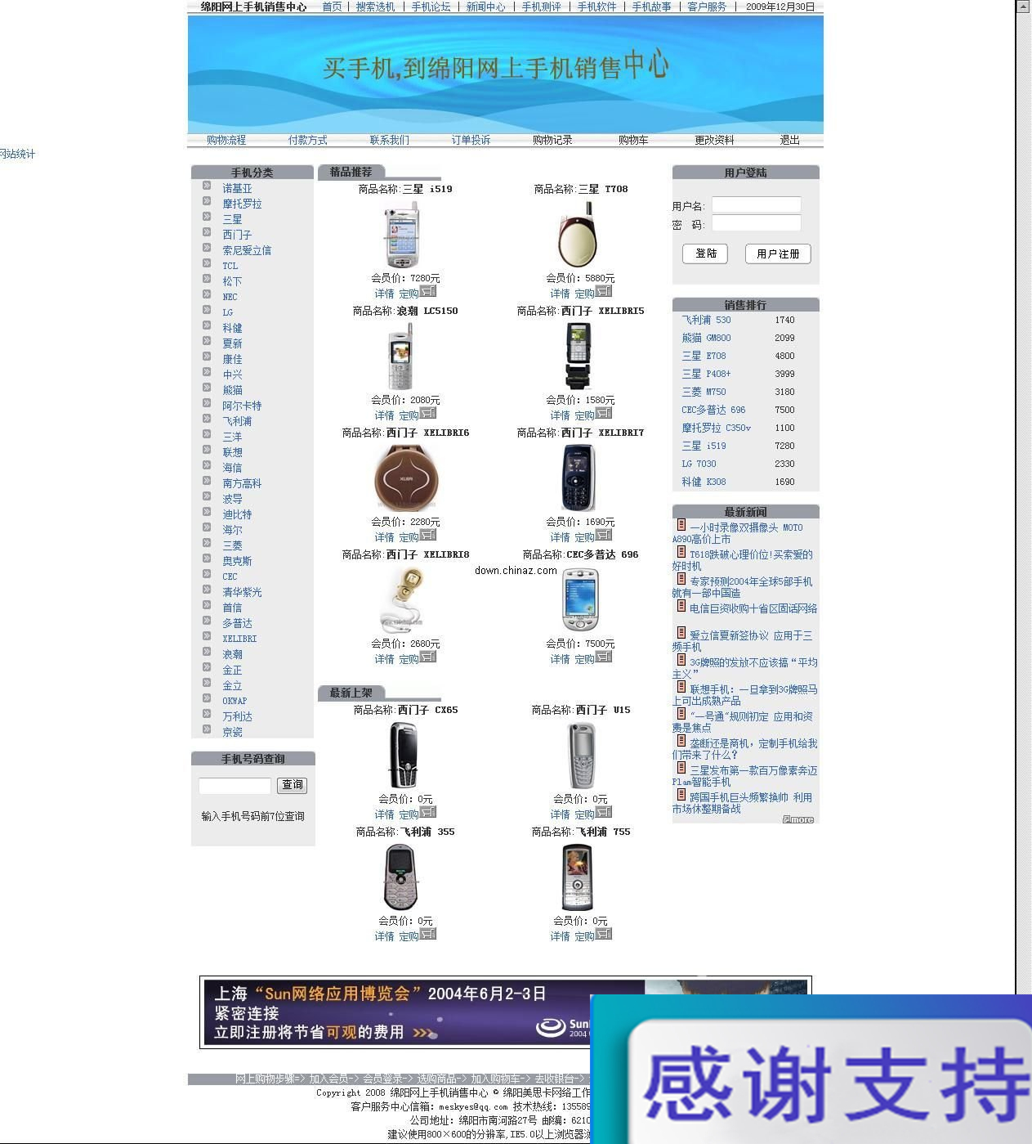Open 熊猫 GM800 in sales ranking
This screenshot has width=1032, height=1144.
(706, 338)
